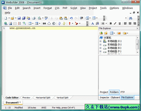
Task: Open the Open file dropdown arrow
Action: [16, 18]
